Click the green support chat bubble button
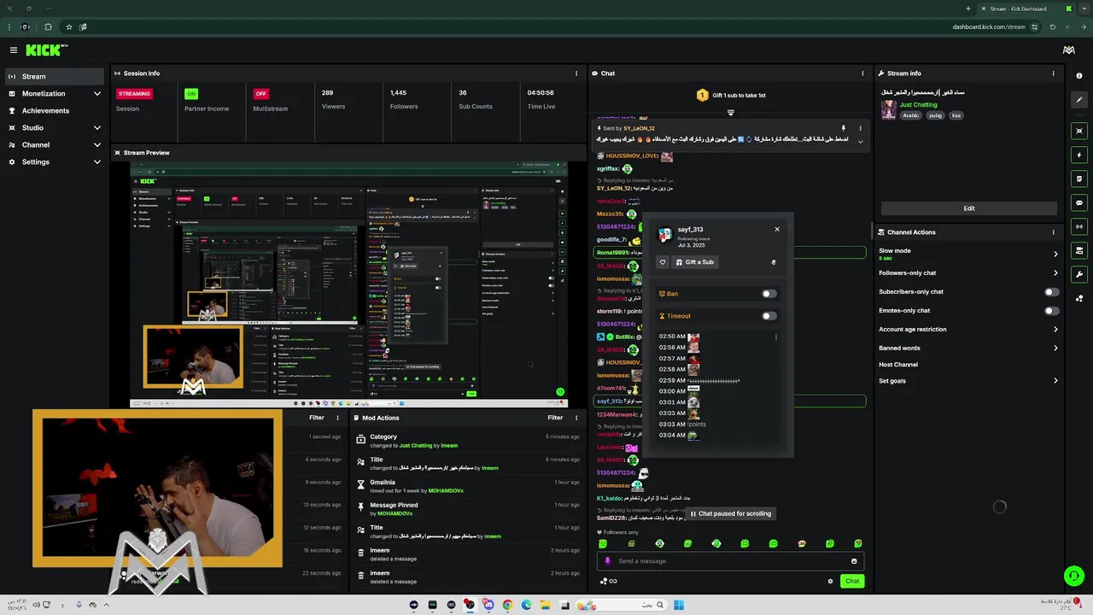1093x615 pixels. [1073, 576]
